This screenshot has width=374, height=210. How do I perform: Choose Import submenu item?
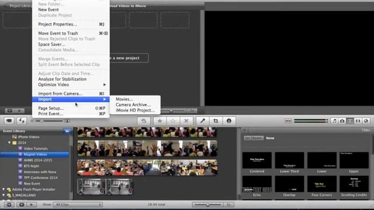71,99
